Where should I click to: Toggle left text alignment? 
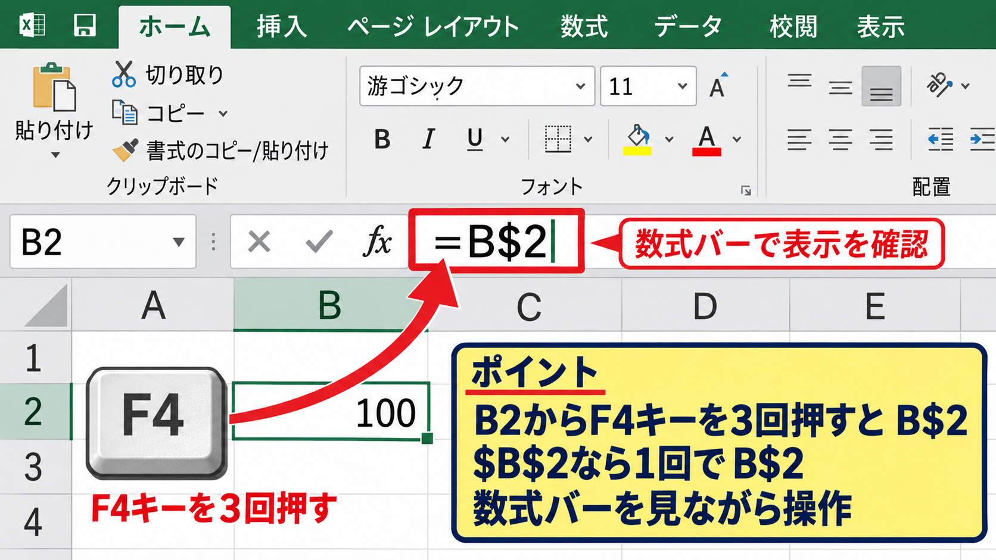[799, 139]
